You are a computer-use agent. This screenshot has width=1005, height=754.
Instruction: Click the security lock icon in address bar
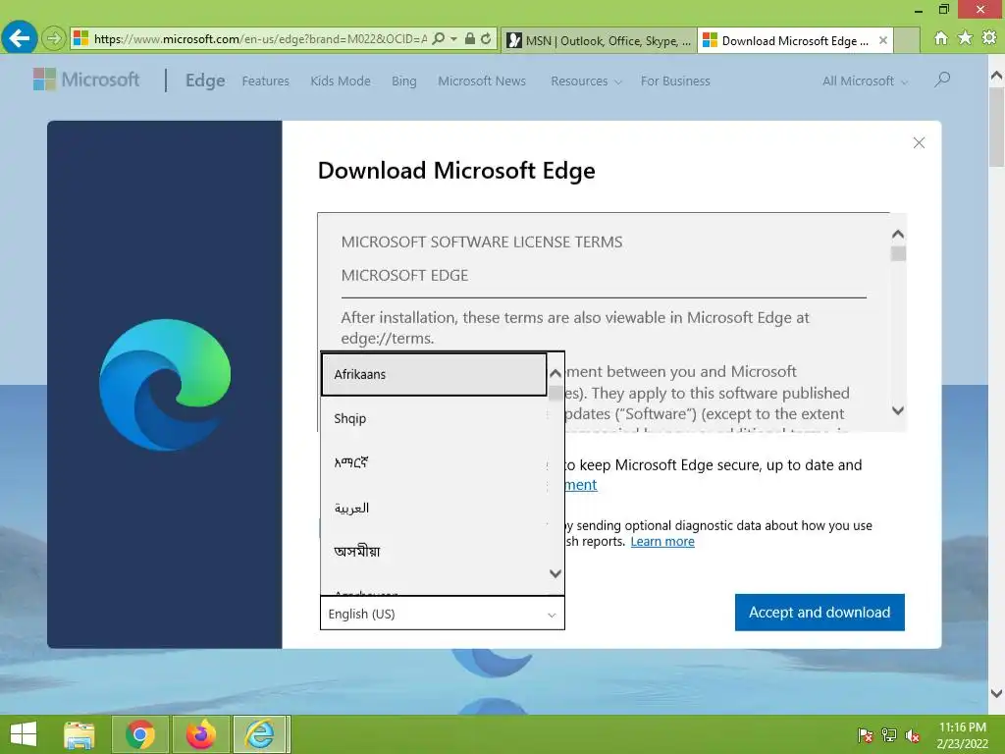[470, 39]
